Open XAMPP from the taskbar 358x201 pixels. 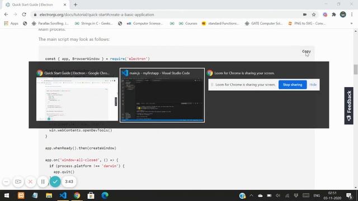[21, 195]
